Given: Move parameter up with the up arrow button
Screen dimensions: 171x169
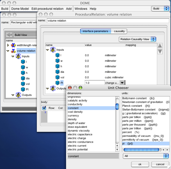Looking at the screenshot, I should pos(160,46).
